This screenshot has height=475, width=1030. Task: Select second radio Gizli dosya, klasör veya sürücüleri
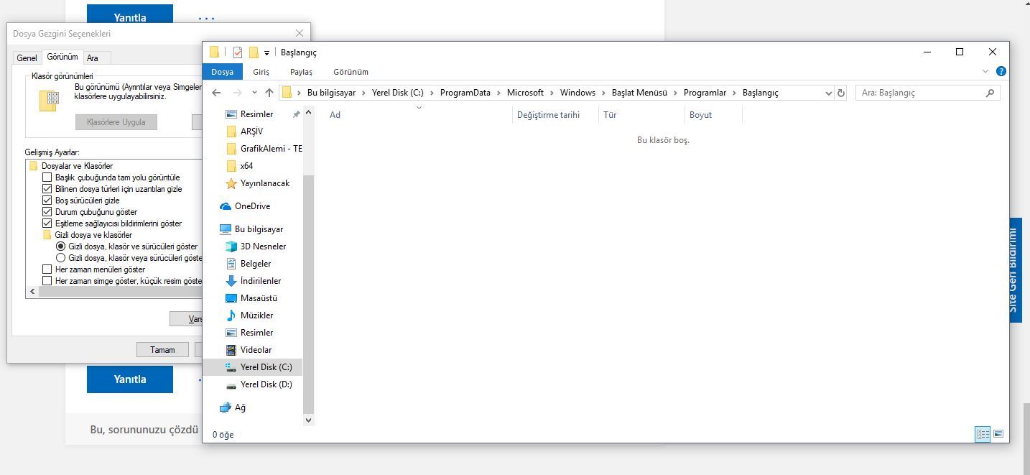tap(60, 258)
